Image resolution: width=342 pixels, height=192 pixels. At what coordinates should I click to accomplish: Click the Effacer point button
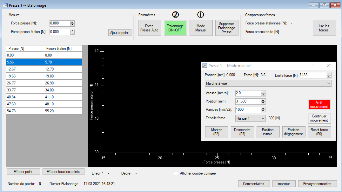coord(23,171)
